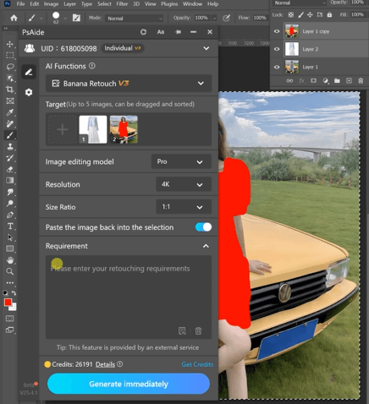Click the PsAide refresh icon

143,32
